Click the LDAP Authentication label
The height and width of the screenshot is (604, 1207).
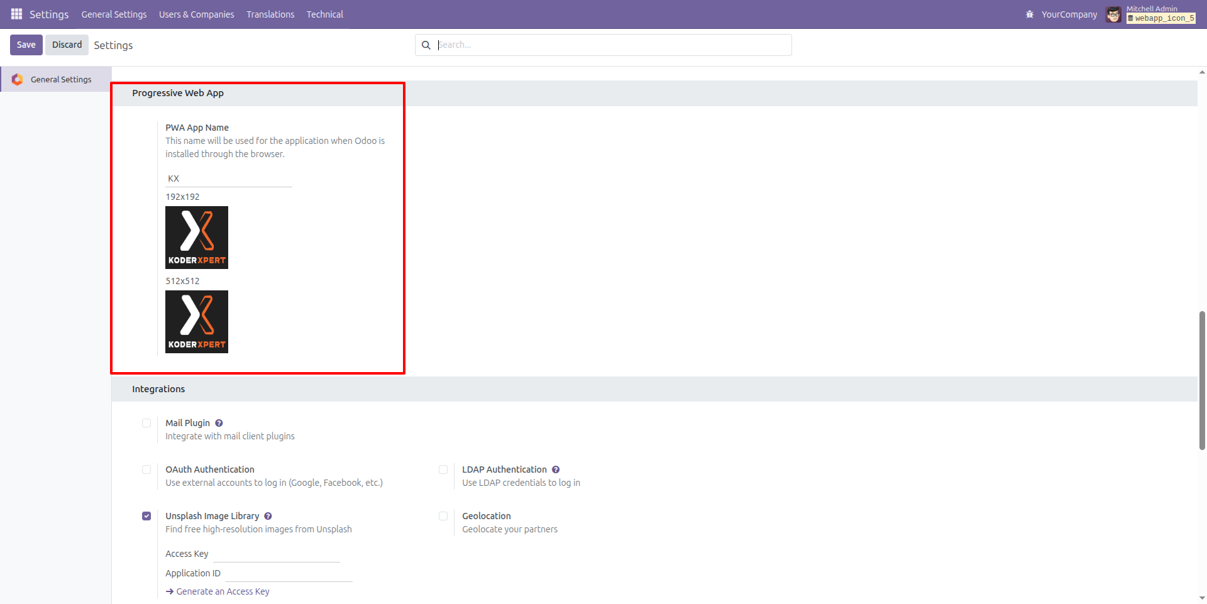click(x=504, y=469)
